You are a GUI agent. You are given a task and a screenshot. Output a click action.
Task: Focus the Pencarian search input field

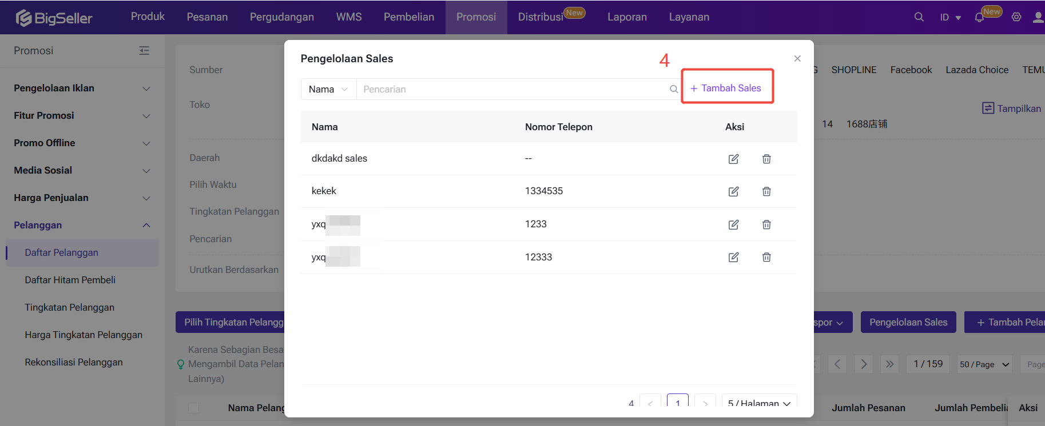(x=512, y=89)
